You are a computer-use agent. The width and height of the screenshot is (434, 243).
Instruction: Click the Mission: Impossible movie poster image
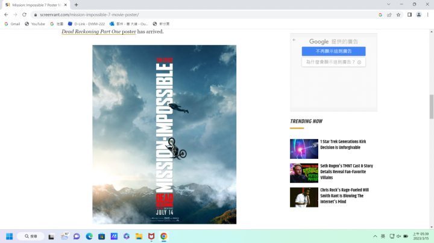click(165, 135)
